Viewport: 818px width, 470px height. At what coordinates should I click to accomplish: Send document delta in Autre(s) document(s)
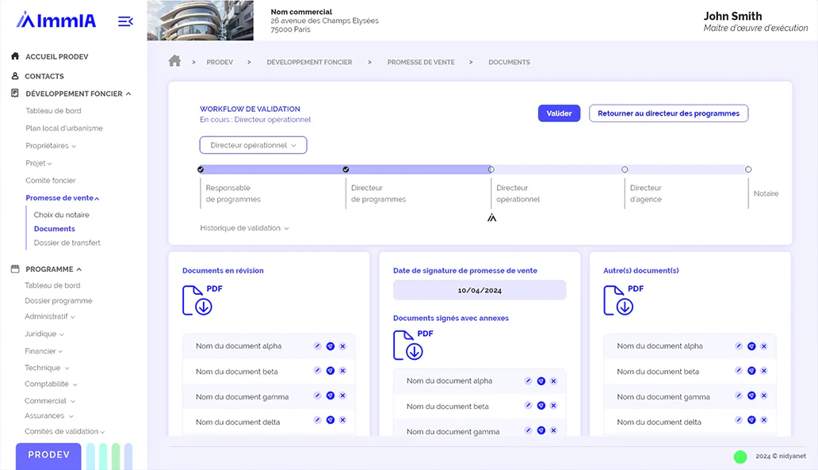(x=751, y=420)
